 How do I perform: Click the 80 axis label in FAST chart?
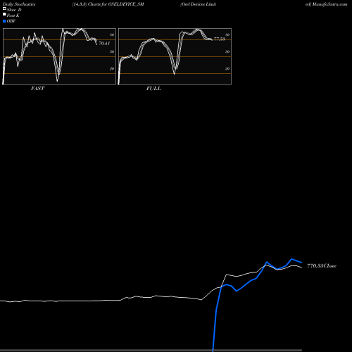coord(112,34)
